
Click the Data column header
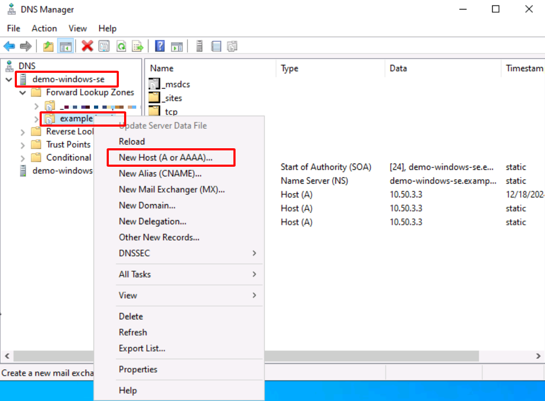pyautogui.click(x=398, y=69)
